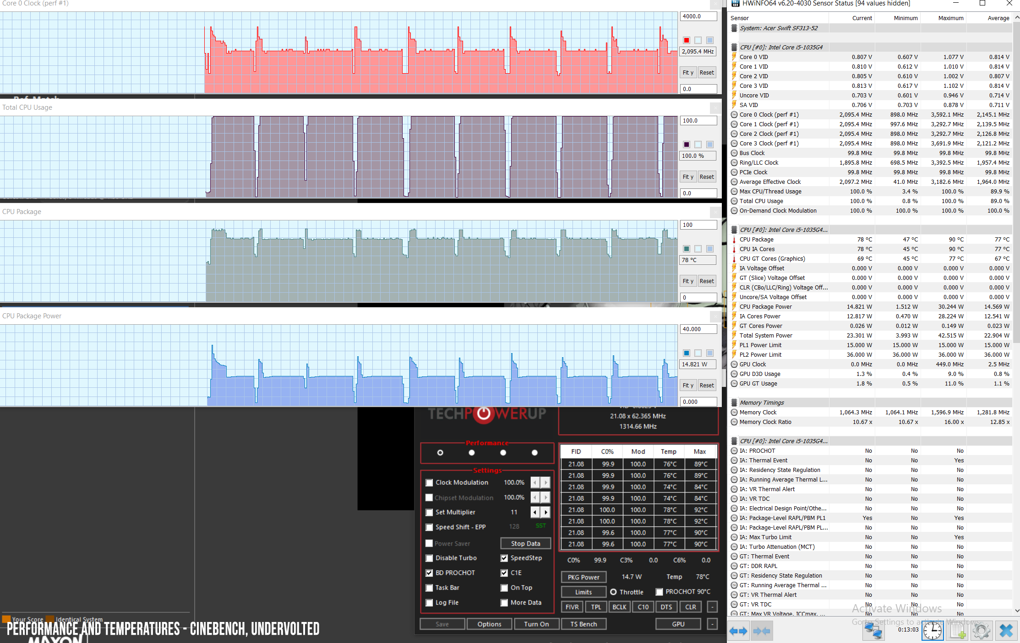Enable Log File checkbox

tap(429, 603)
